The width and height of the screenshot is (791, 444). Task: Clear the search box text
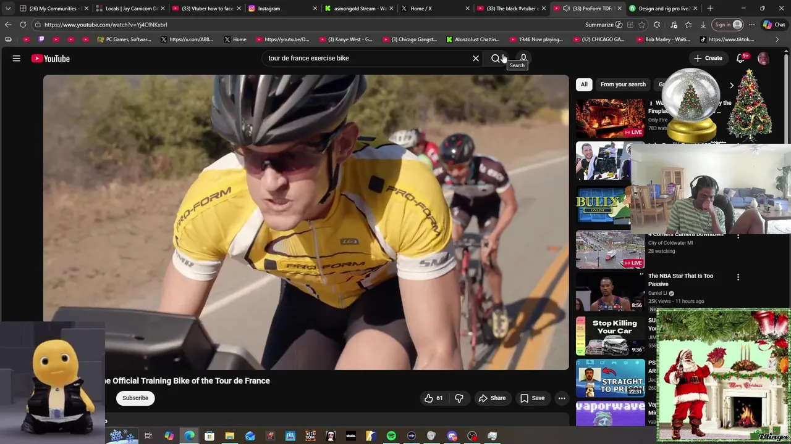(x=476, y=59)
